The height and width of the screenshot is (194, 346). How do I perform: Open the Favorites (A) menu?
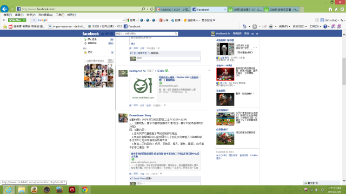click(45, 15)
